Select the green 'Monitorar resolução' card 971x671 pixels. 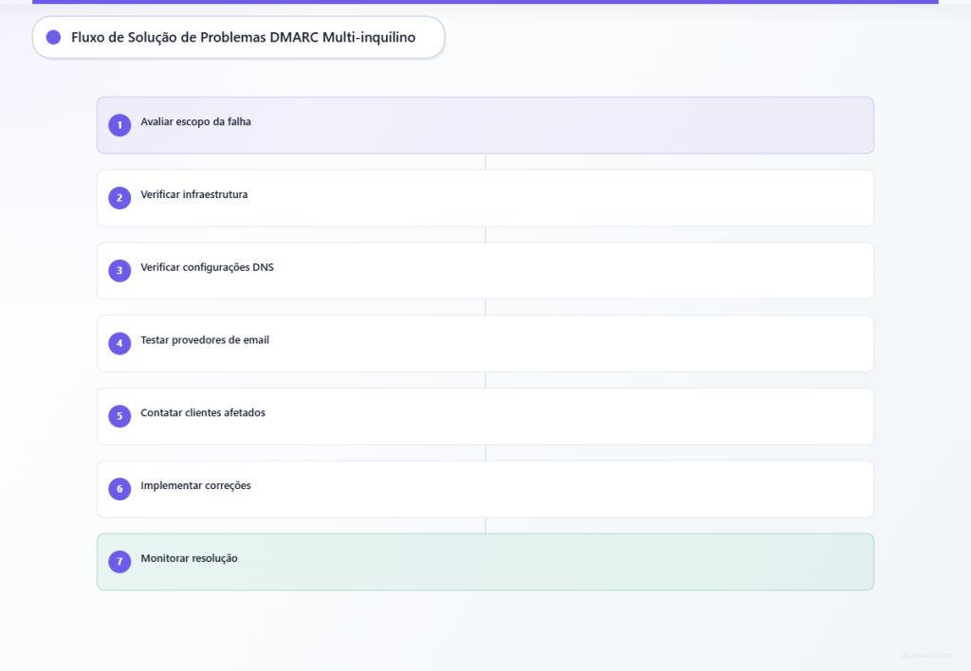coord(485,561)
